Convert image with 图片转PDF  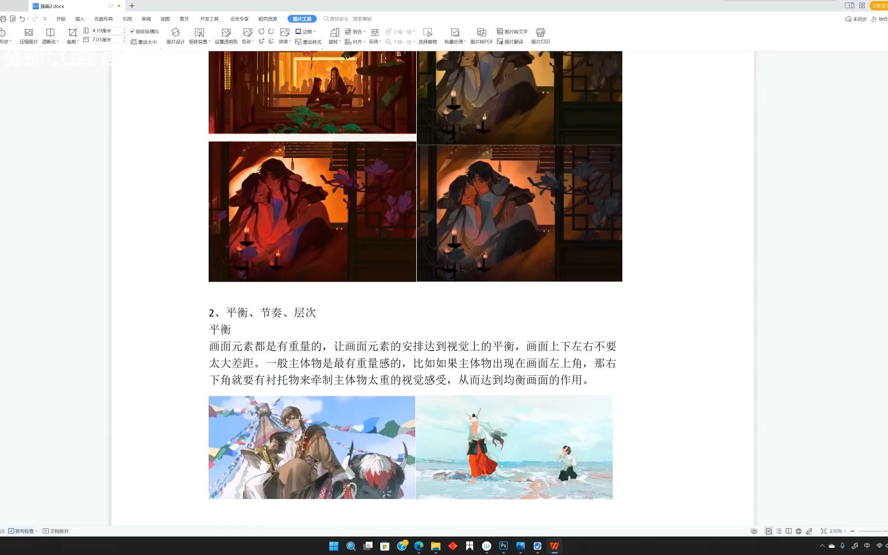click(482, 36)
